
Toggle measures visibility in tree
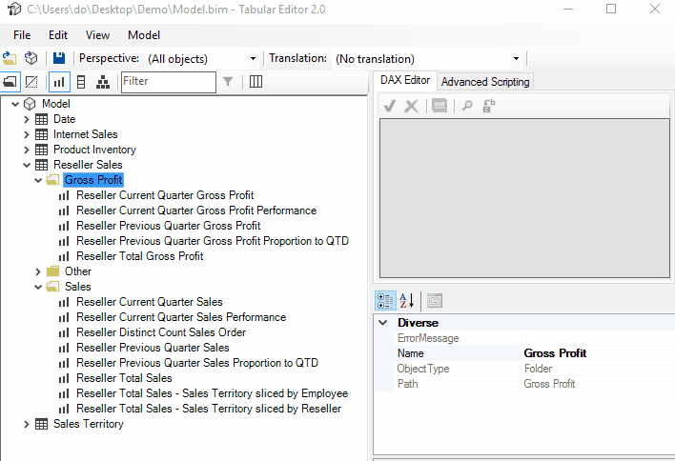tap(59, 82)
